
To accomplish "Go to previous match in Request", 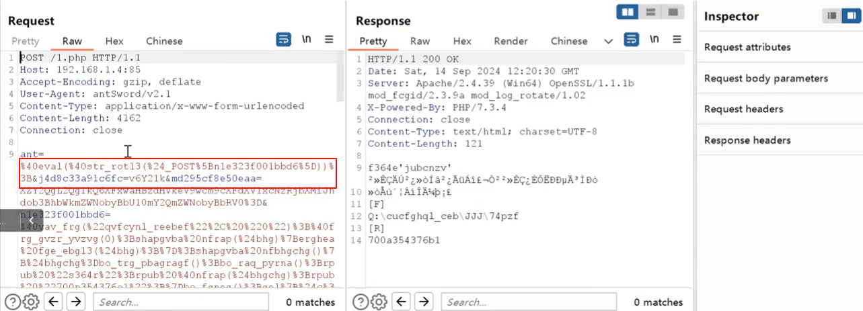I will coord(54,302).
